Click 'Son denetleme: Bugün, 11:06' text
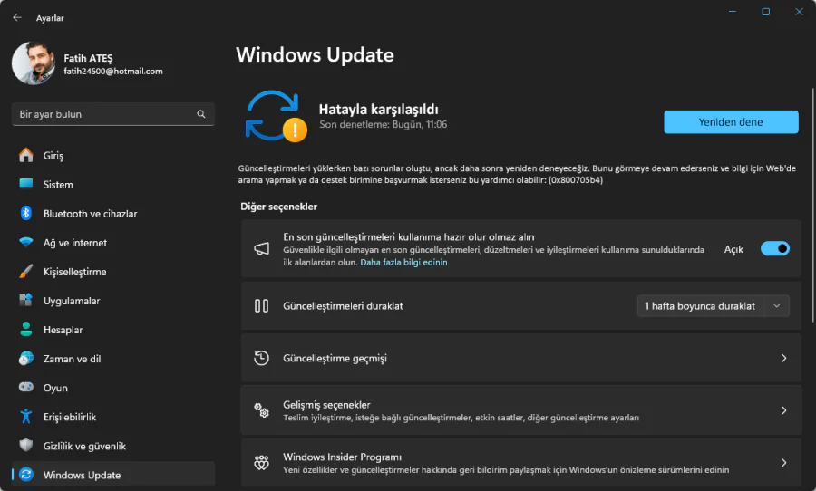 coord(383,124)
